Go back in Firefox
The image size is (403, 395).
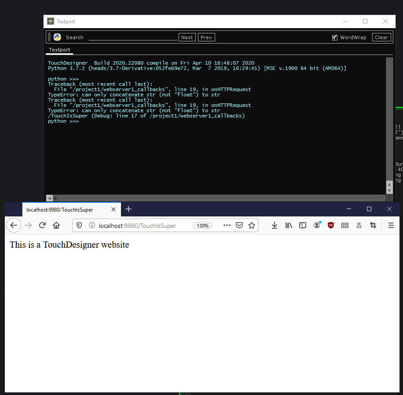point(14,225)
